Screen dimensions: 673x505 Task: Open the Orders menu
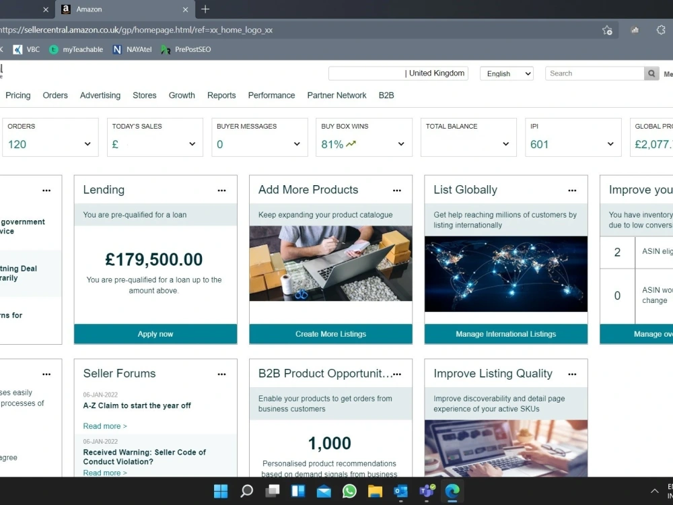(x=55, y=96)
